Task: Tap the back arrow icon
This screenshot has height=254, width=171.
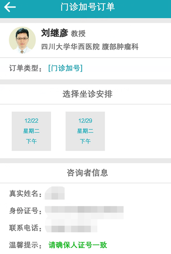Action: click(10, 7)
